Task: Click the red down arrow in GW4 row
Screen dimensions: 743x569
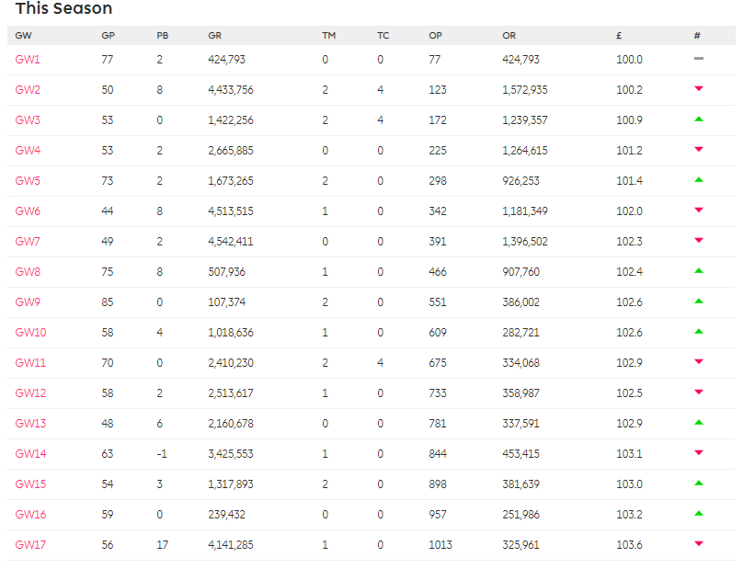Action: [x=699, y=150]
